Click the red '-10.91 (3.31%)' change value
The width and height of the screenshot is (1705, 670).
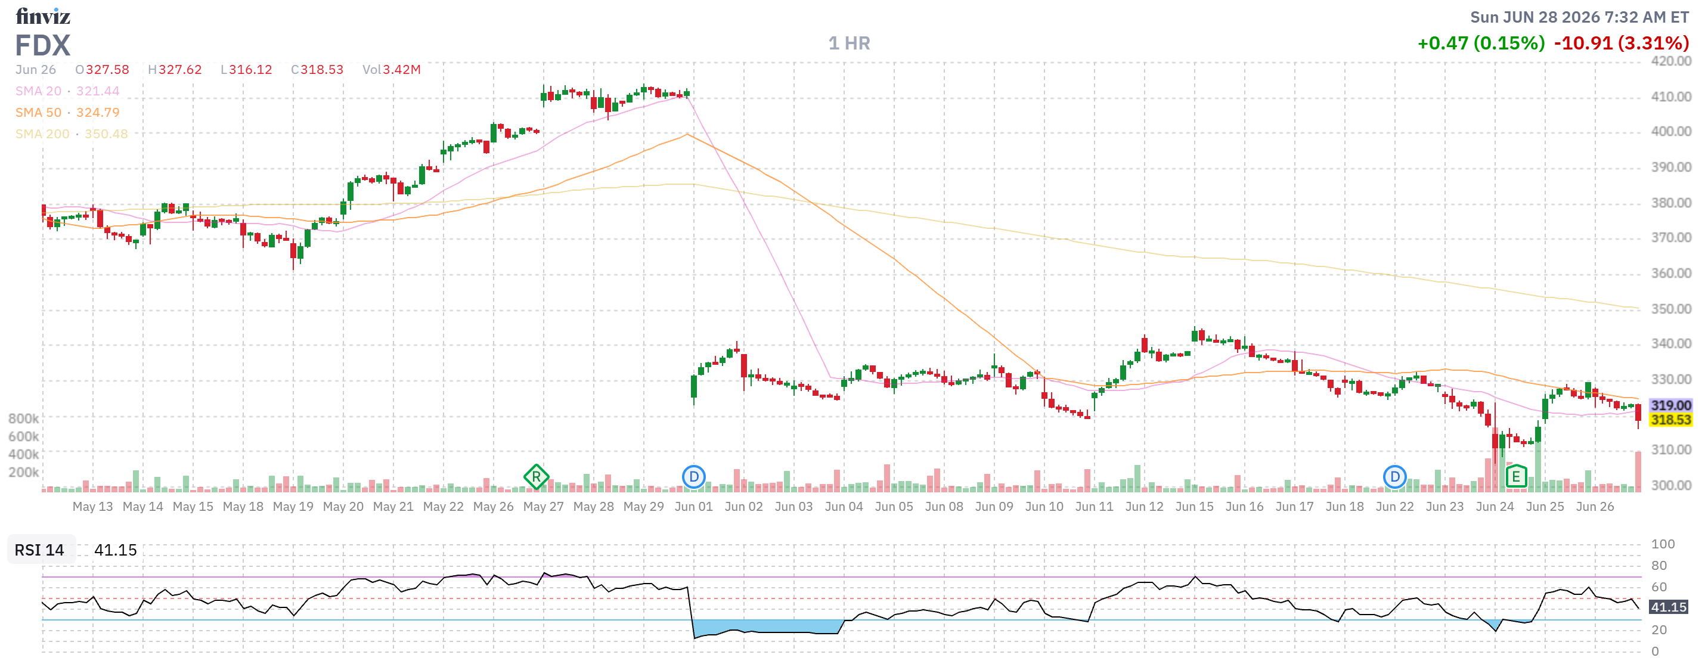(x=1622, y=44)
